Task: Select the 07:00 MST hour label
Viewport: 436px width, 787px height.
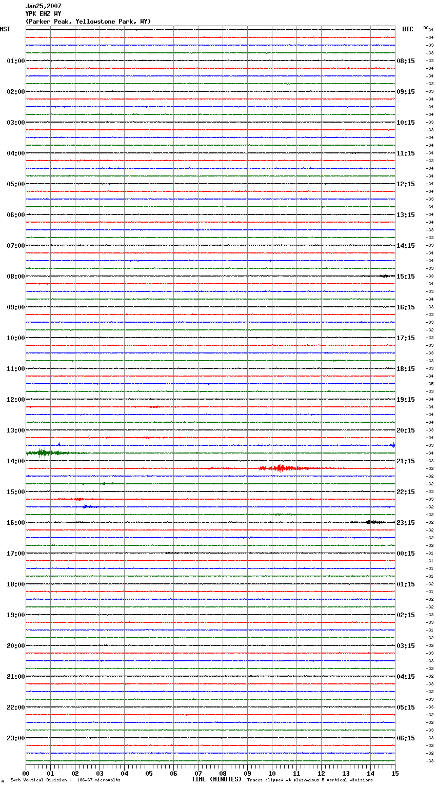Action: click(15, 246)
